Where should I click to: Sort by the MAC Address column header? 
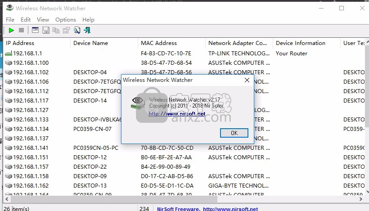coord(171,43)
